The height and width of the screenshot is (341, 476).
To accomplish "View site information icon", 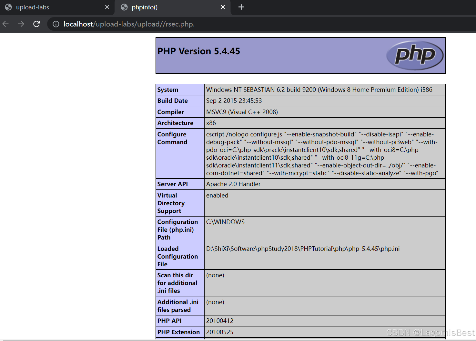I will pyautogui.click(x=56, y=24).
